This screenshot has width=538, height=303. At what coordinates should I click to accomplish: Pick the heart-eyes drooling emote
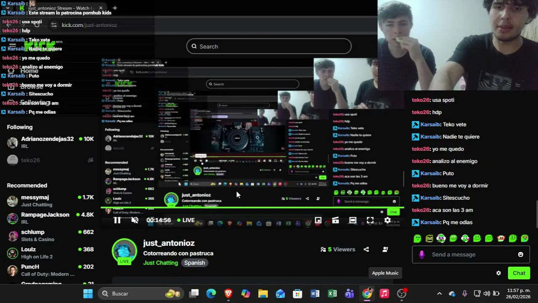point(525,239)
